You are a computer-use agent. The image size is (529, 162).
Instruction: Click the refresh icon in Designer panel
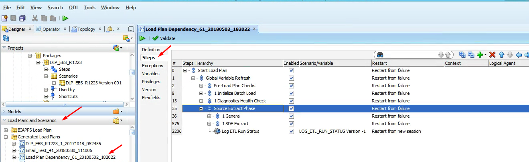point(6,38)
